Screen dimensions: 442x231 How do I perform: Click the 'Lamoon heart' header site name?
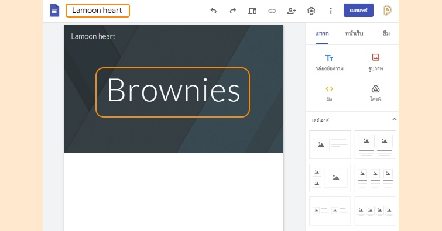point(93,36)
